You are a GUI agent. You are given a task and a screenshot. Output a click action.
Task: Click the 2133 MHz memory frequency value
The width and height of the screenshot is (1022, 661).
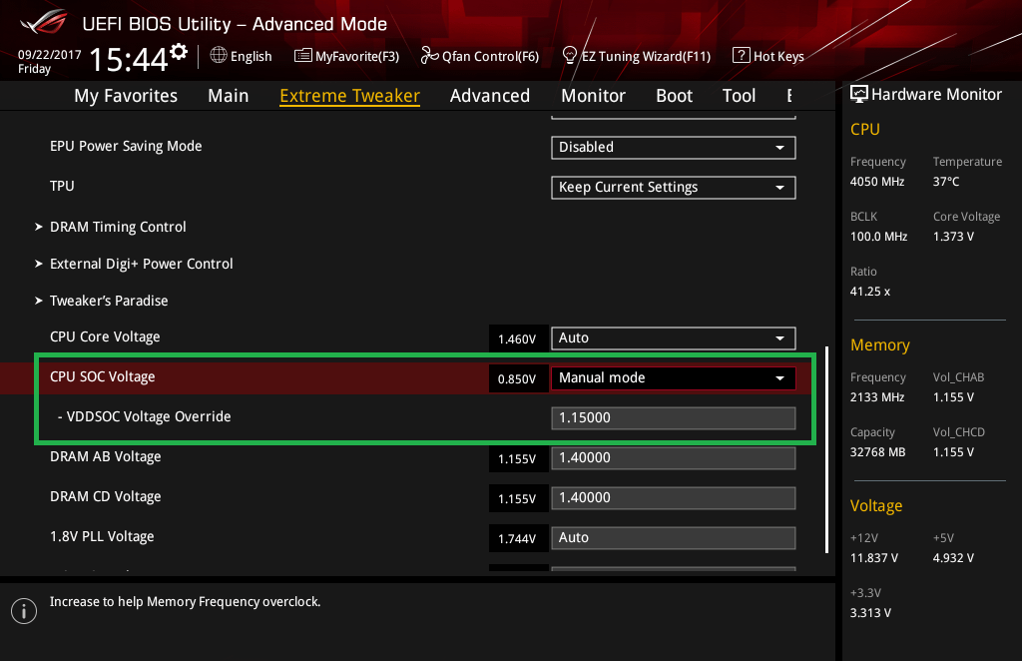[877, 397]
